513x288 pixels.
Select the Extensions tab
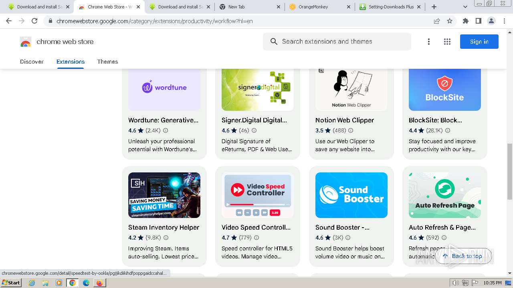pos(71,62)
